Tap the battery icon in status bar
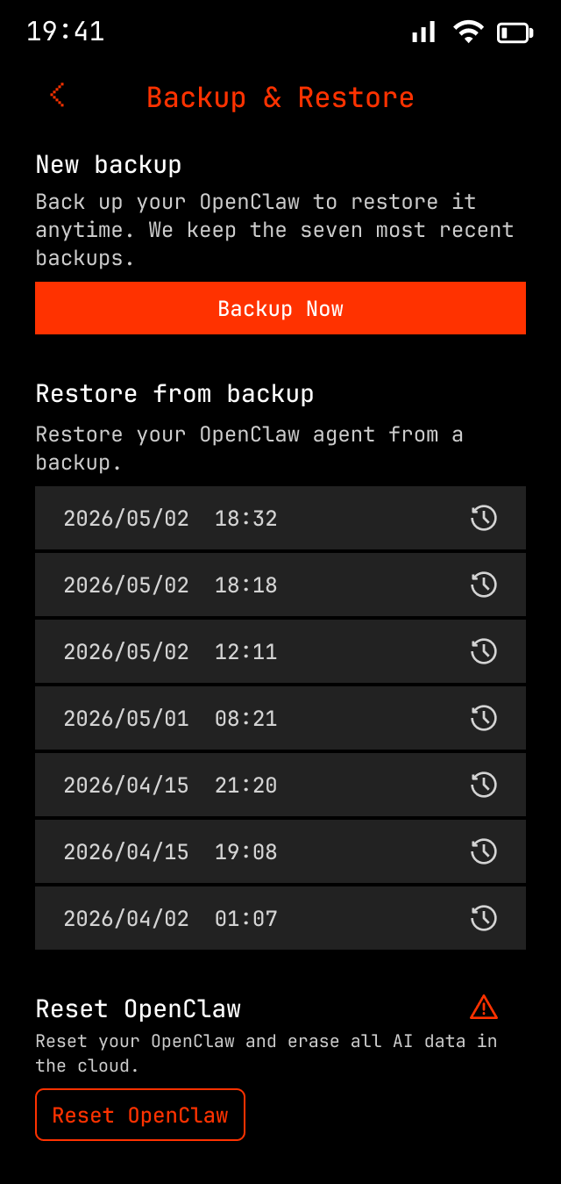The width and height of the screenshot is (561, 1184). [x=515, y=33]
